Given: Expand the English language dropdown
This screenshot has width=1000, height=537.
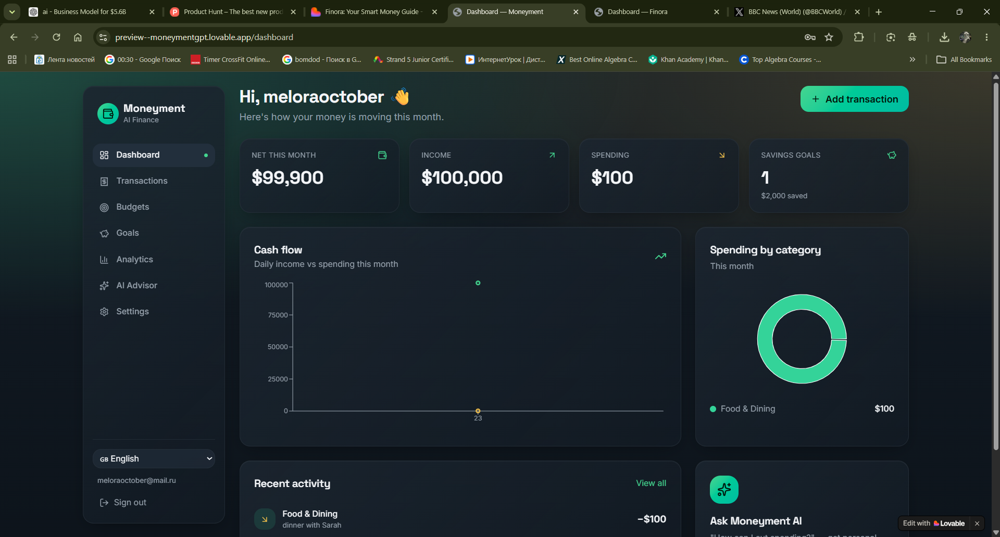Looking at the screenshot, I should tap(154, 458).
